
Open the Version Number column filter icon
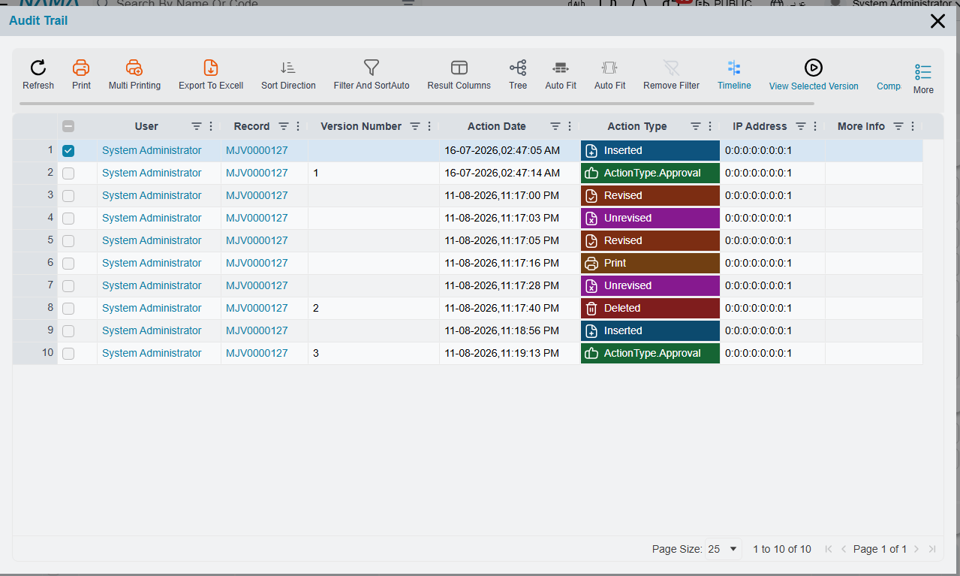[415, 126]
